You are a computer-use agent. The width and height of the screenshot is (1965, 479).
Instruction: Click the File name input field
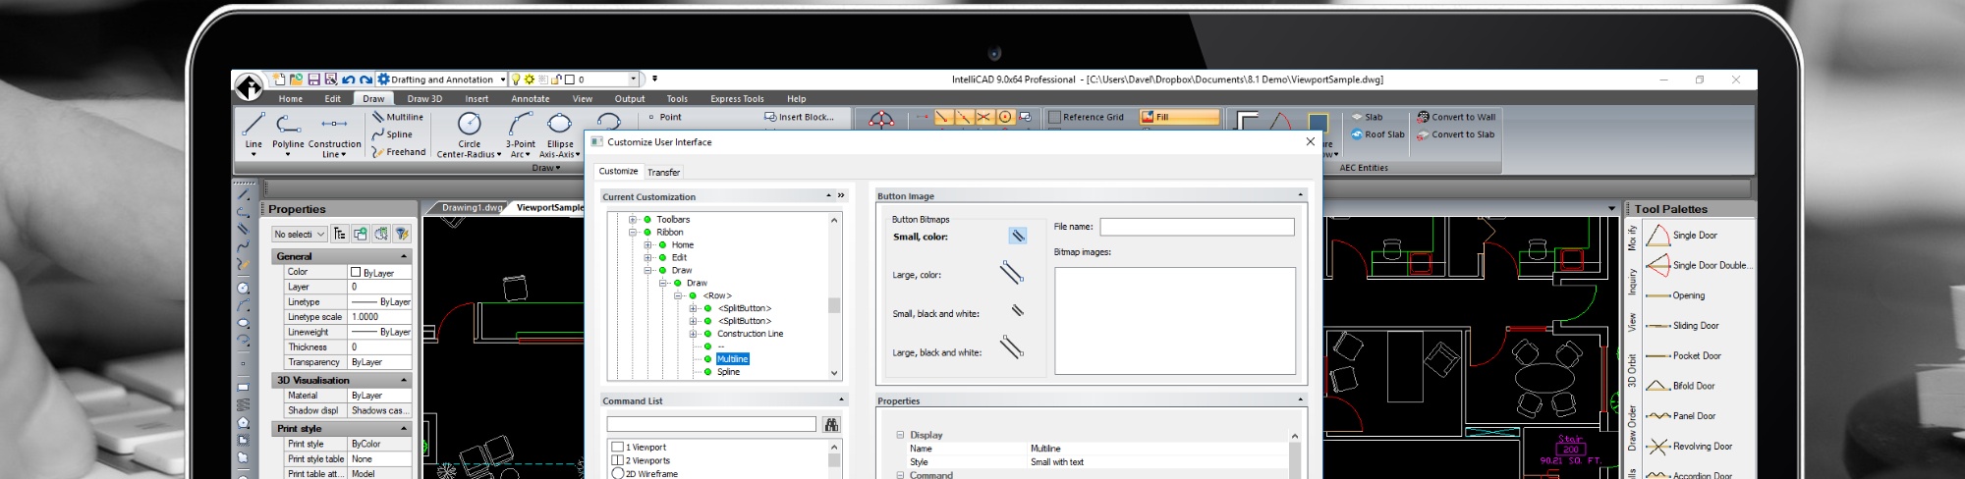coord(1197,227)
